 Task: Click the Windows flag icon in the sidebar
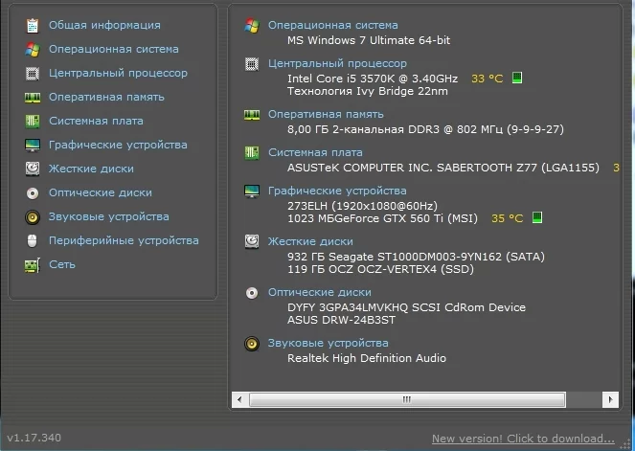(x=33, y=50)
